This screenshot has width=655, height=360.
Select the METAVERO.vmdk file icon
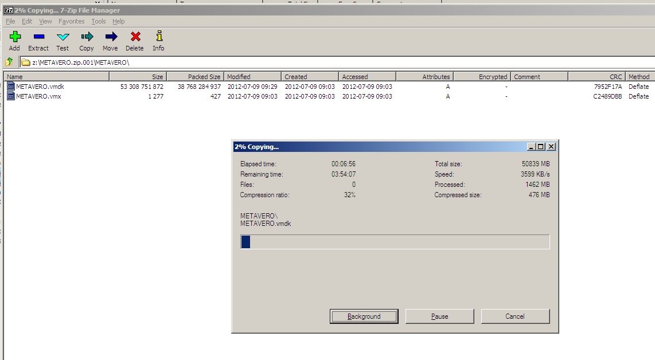click(11, 87)
